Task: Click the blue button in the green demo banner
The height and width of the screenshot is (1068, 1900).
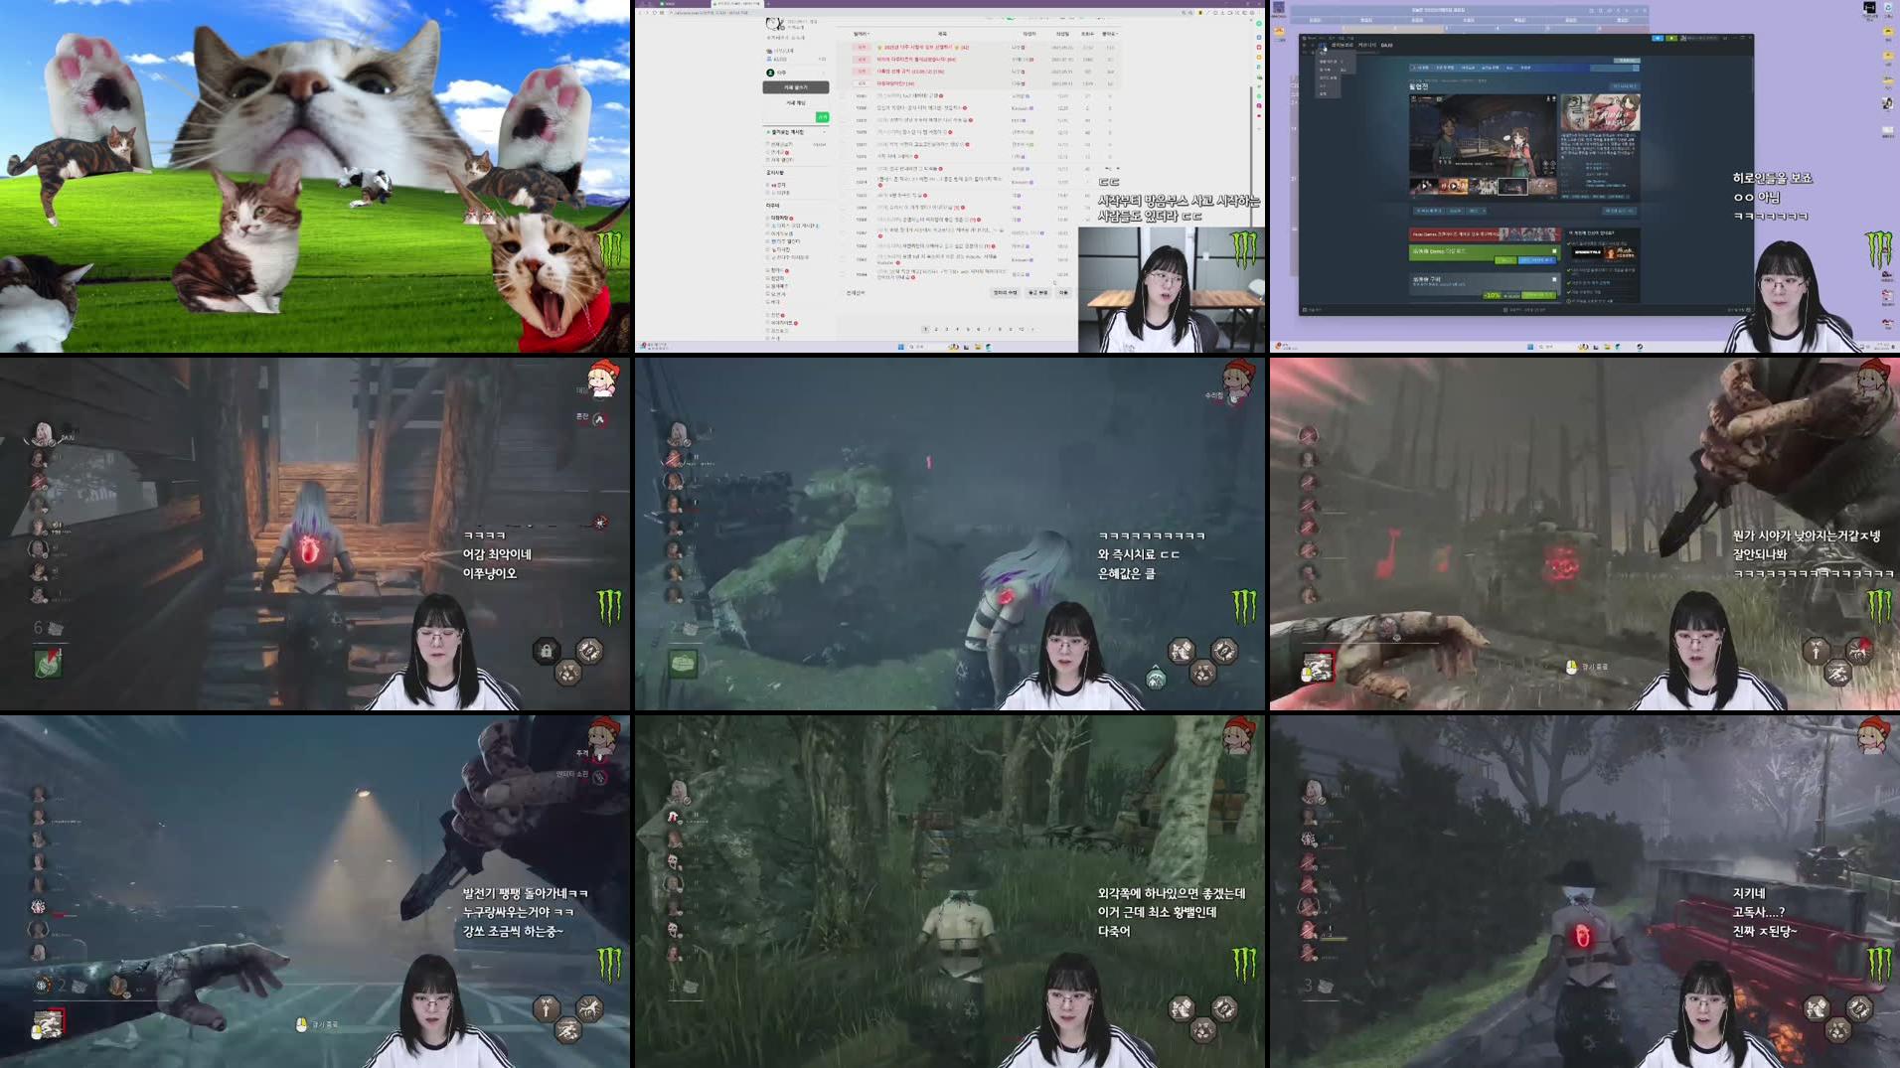Action: (1537, 260)
